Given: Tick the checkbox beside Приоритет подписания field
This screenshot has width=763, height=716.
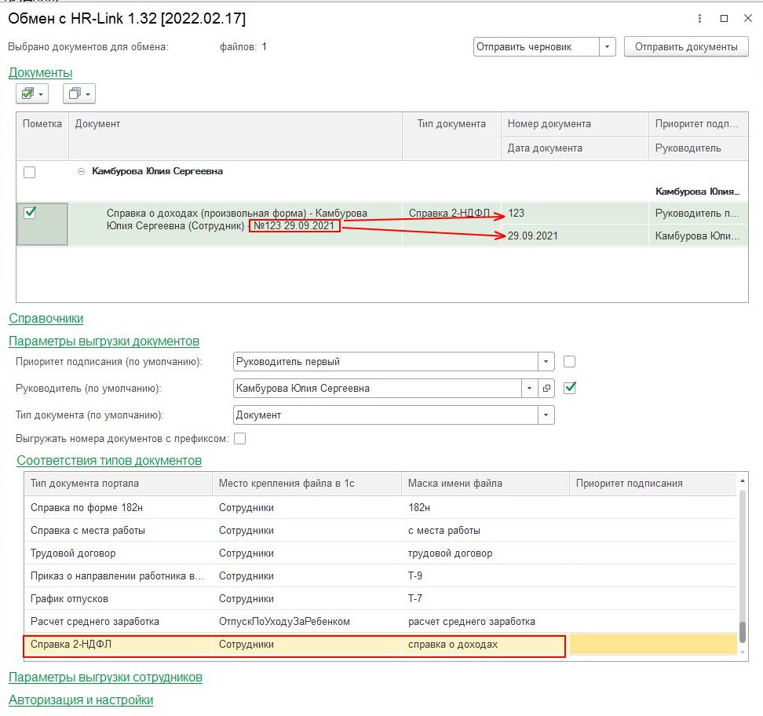Looking at the screenshot, I should pyautogui.click(x=569, y=362).
